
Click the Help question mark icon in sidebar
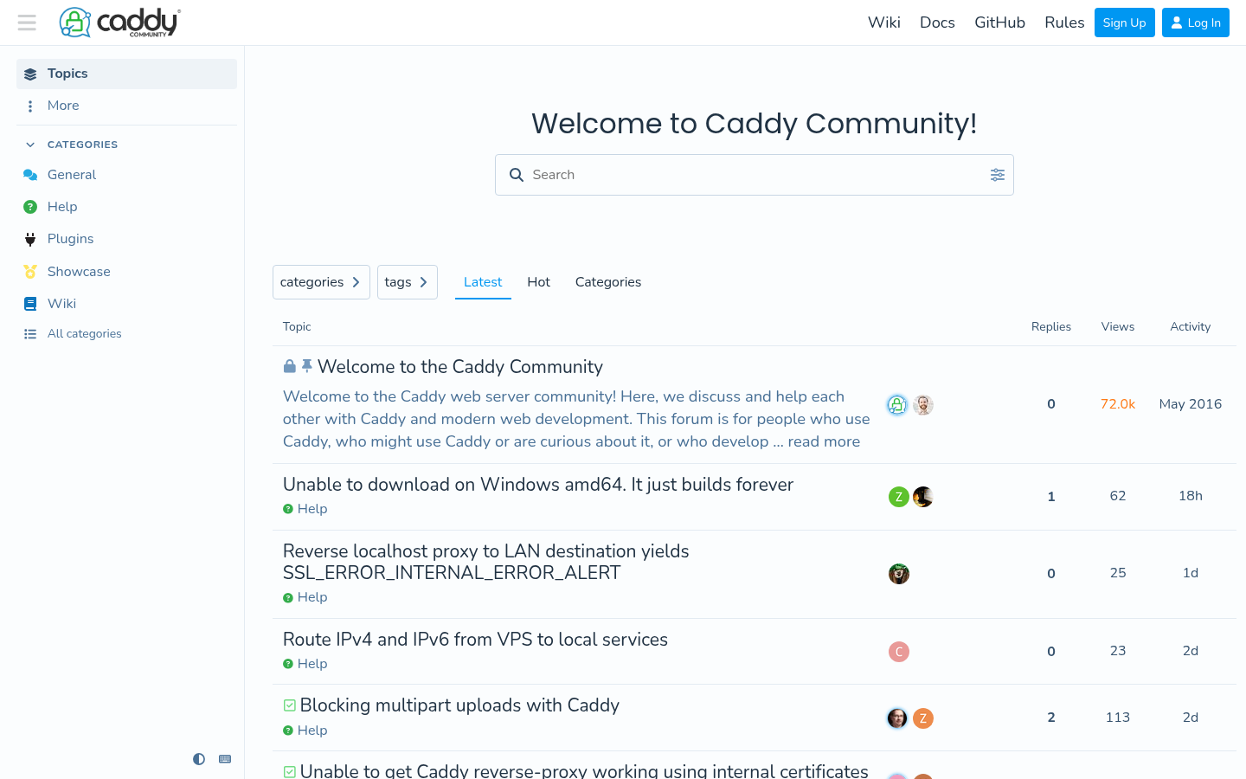[x=30, y=207]
